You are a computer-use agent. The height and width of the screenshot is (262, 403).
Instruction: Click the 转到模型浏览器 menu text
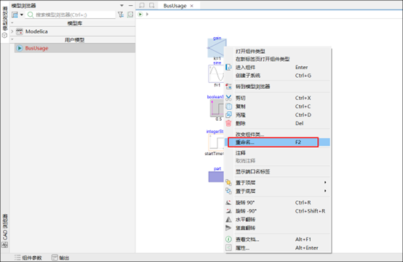(252, 87)
